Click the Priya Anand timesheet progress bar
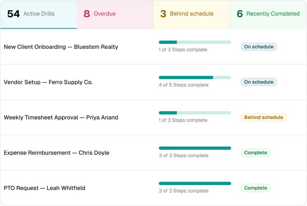Image resolution: width=307 pixels, height=206 pixels. [195, 113]
